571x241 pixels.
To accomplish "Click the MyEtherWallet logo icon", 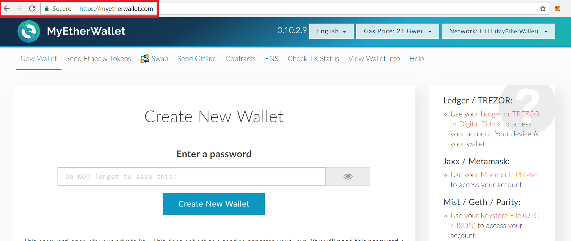I will pyautogui.click(x=29, y=31).
